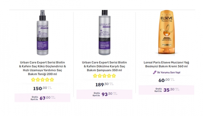This screenshot has height=116, width=203.
Task: Click fifth star of the tonic spray rating
Action: click(x=52, y=80)
